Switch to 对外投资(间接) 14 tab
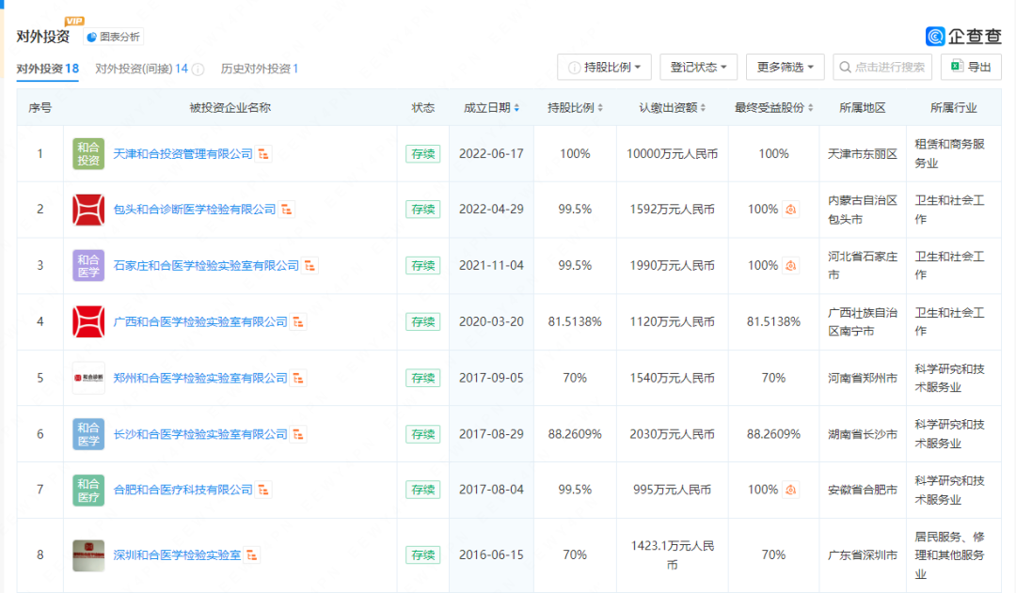The height and width of the screenshot is (593, 1016). [142, 69]
